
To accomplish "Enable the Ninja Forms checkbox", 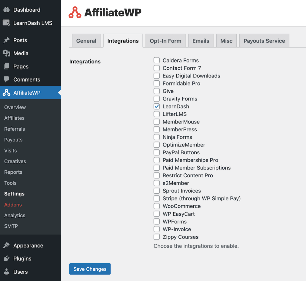I will 157,137.
